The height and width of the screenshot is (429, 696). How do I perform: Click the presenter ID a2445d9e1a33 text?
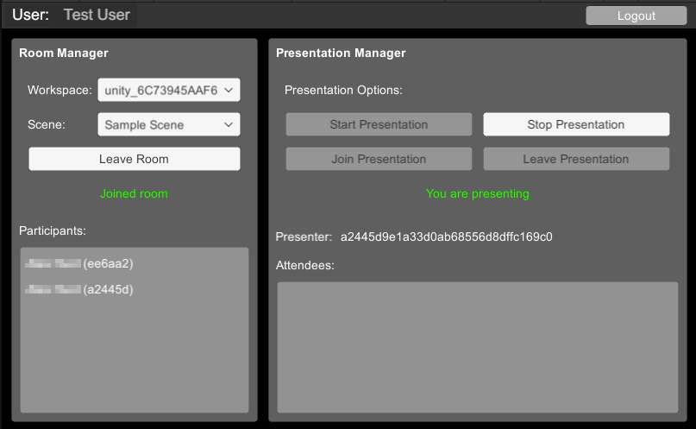pos(446,237)
